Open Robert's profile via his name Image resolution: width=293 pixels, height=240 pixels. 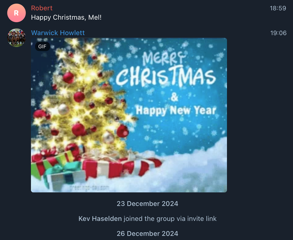tap(42, 8)
